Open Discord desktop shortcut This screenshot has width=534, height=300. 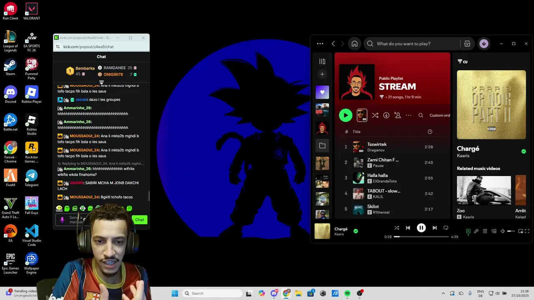pyautogui.click(x=10, y=95)
